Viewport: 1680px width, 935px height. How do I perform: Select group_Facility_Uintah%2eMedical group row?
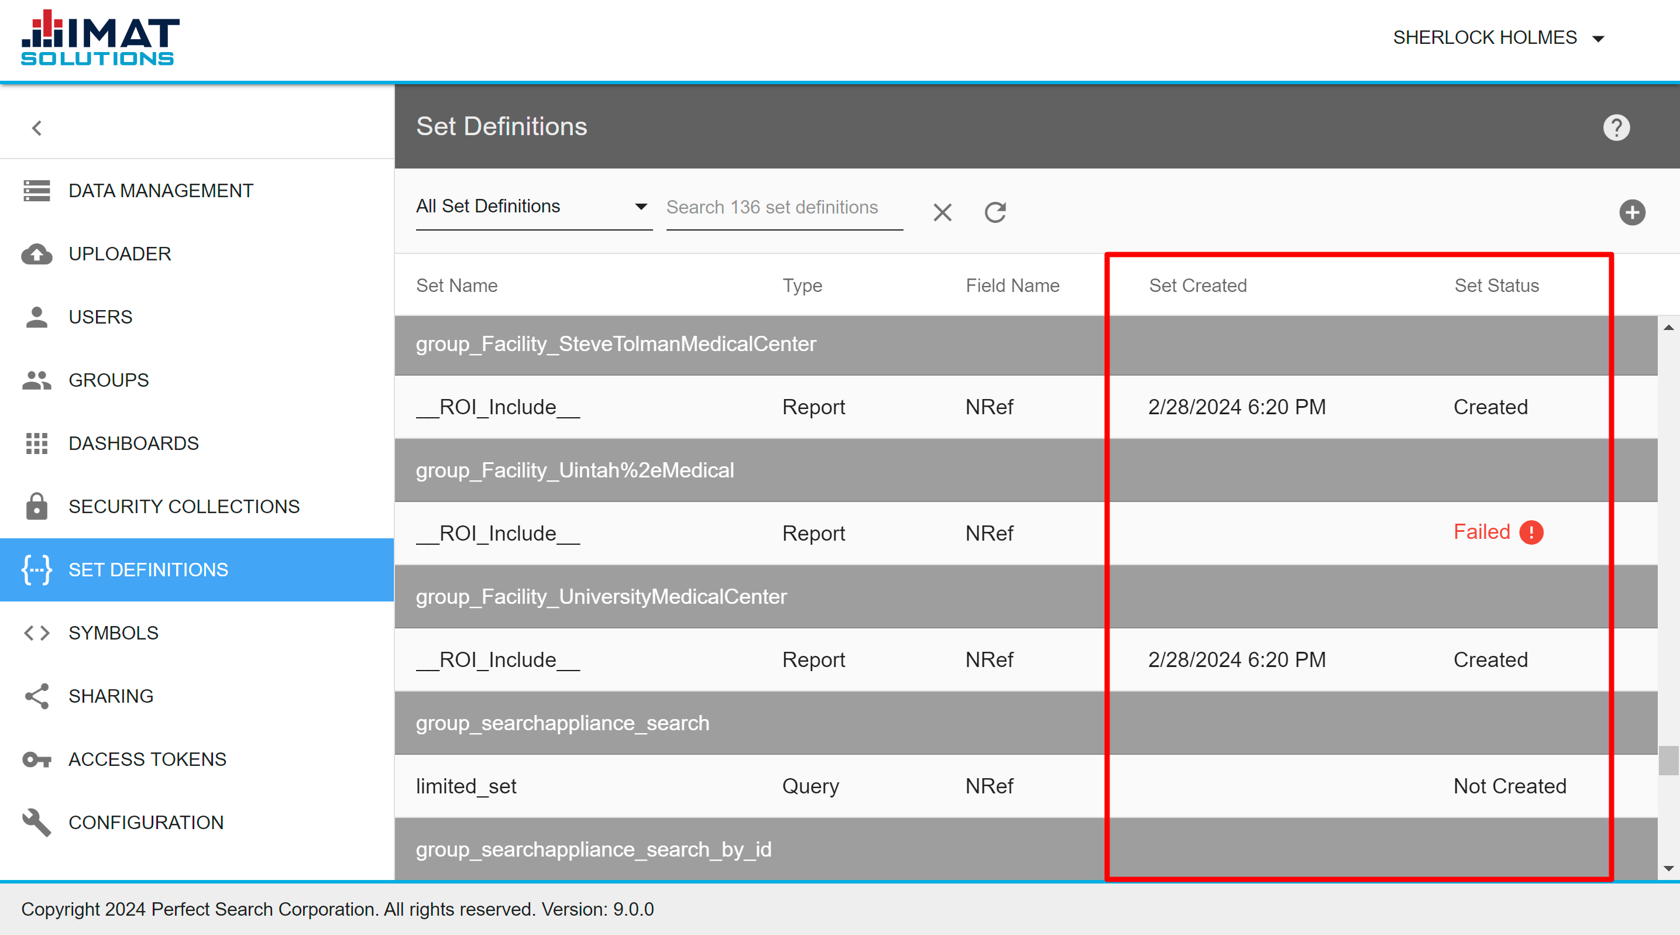[1026, 471]
